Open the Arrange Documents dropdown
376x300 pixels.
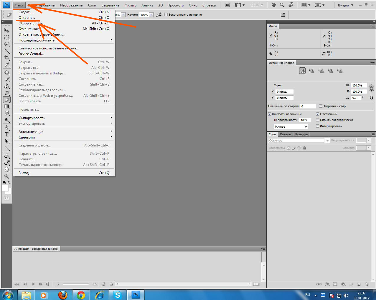(x=306, y=5)
